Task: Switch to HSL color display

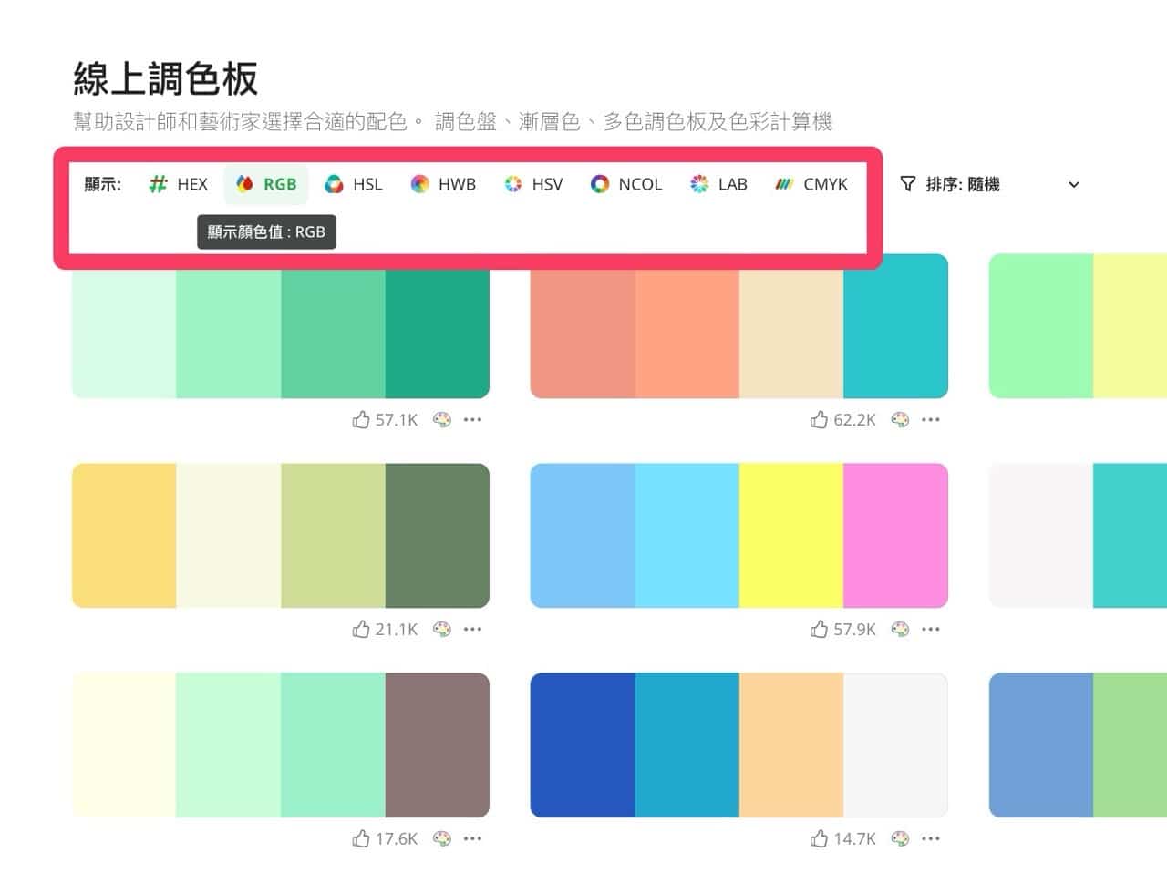Action: click(x=334, y=184)
